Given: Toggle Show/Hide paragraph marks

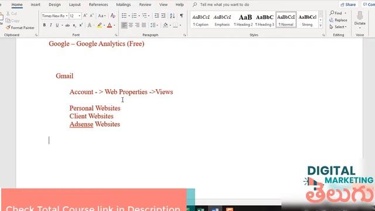Looking at the screenshot, I should (x=182, y=16).
